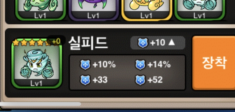Click shield icon beside +14%
This screenshot has height=112, width=235.
tap(140, 65)
